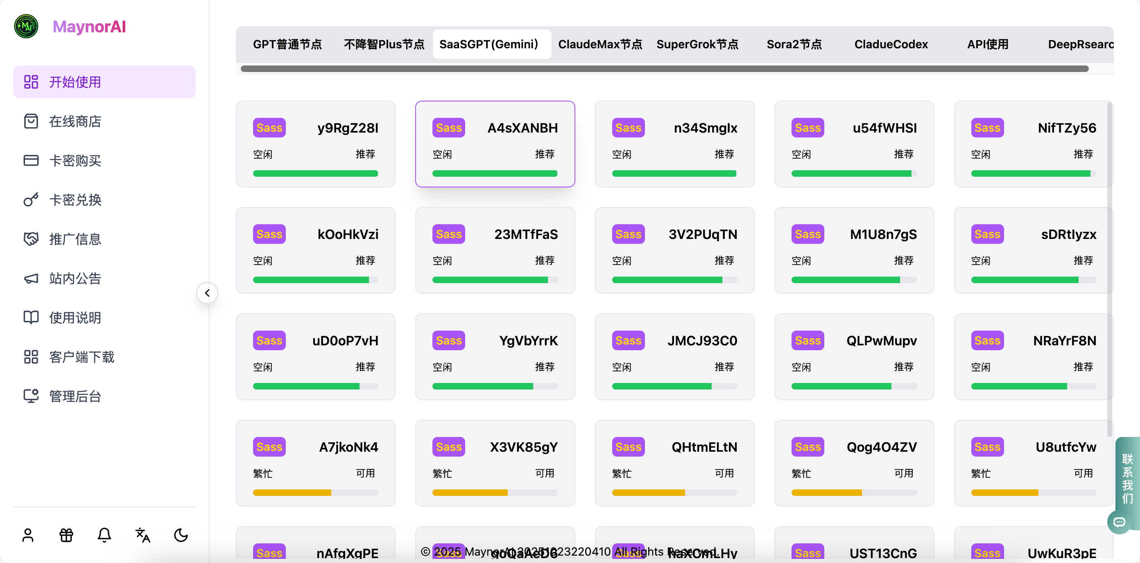1140x563 pixels.
Task: Switch to the ClaudeMax节点 tab
Action: pyautogui.click(x=600, y=44)
